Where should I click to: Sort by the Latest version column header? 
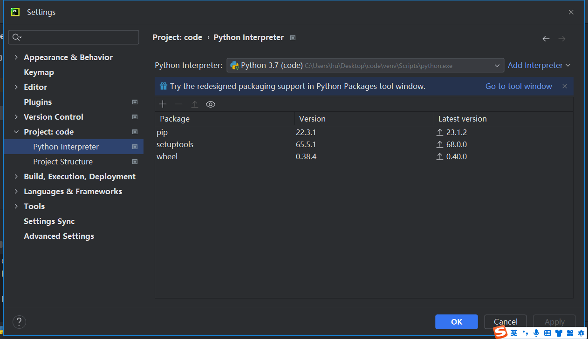tap(503, 119)
